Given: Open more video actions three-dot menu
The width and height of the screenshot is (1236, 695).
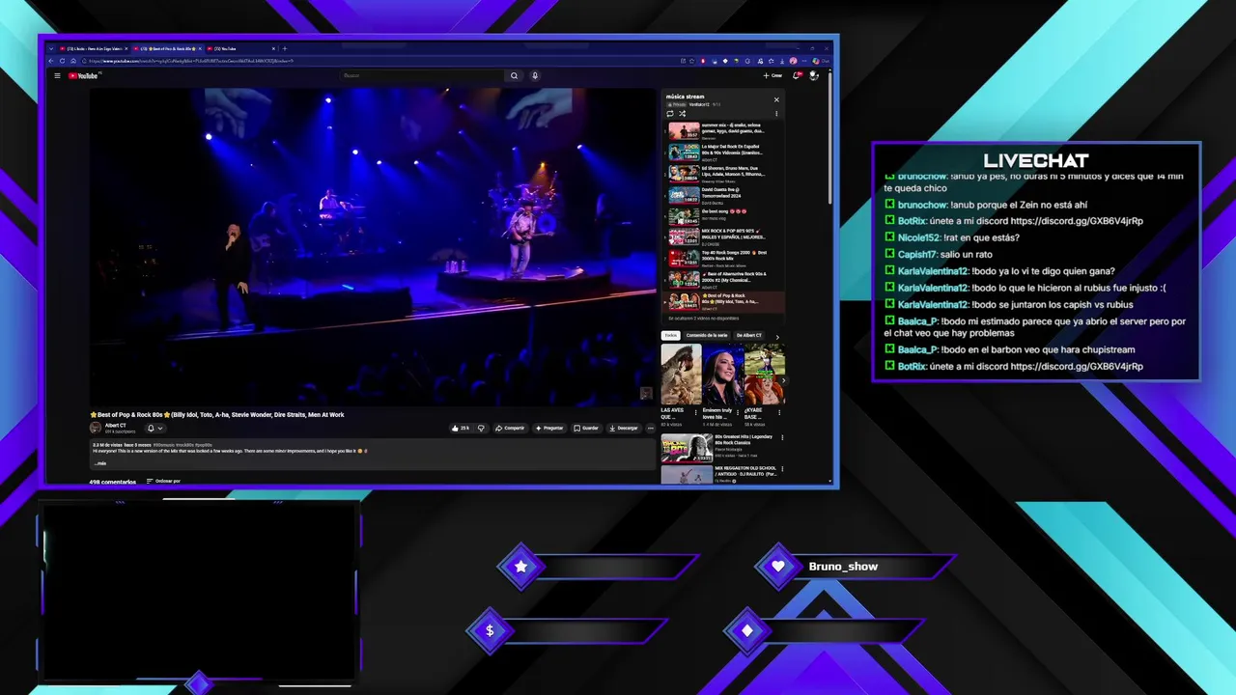Looking at the screenshot, I should pyautogui.click(x=651, y=428).
